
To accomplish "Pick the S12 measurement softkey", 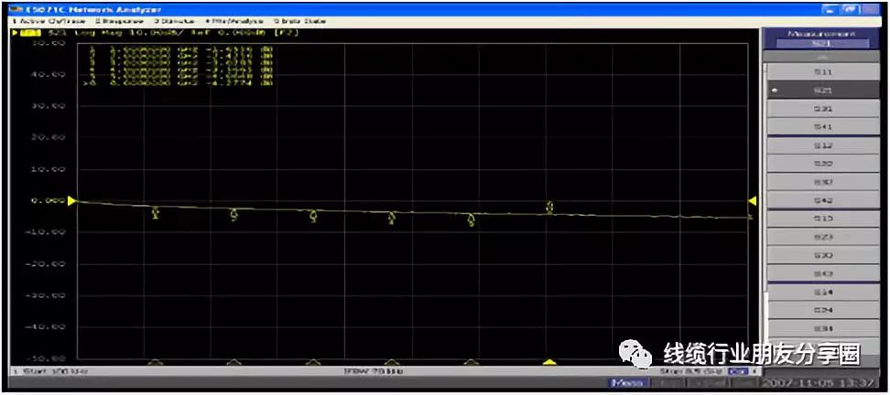I will pos(822,145).
